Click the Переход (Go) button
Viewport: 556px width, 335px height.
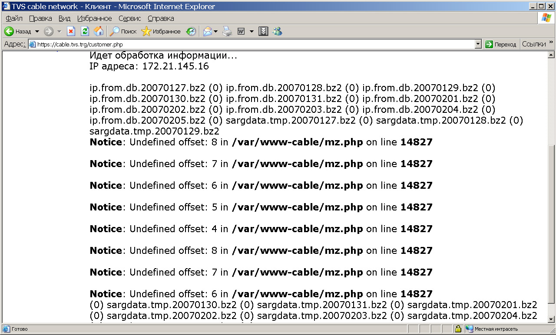tap(501, 44)
